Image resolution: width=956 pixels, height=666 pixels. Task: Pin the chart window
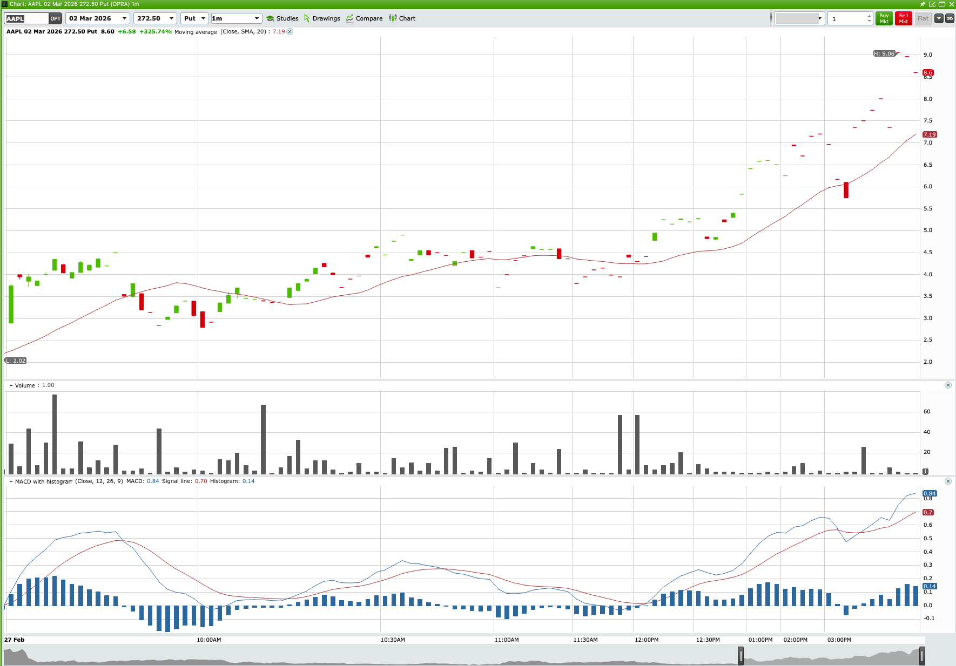pos(923,4)
